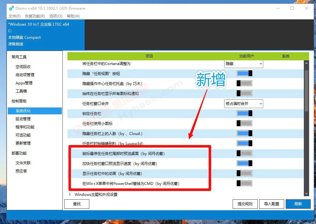Open 文件关联 in the sidebar

tap(23, 163)
